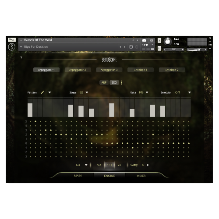Viewport: 219px width, 219px height.
Task: Open snapshot camera icon
Action: [x=144, y=40]
